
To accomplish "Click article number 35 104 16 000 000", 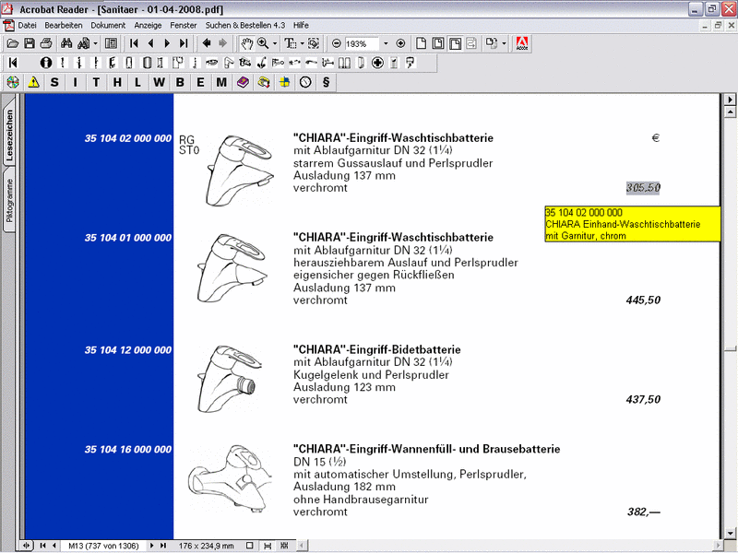I will [x=128, y=450].
